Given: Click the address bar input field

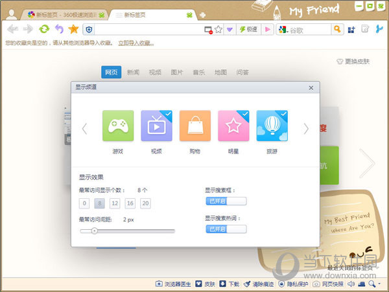Looking at the screenshot, I should tap(148, 30).
